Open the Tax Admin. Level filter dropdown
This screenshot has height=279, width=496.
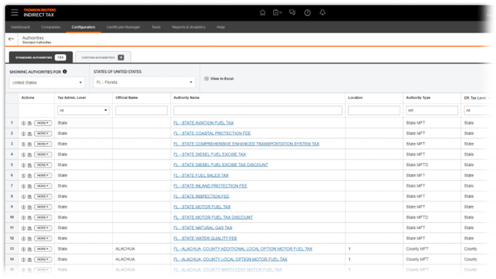coord(83,110)
